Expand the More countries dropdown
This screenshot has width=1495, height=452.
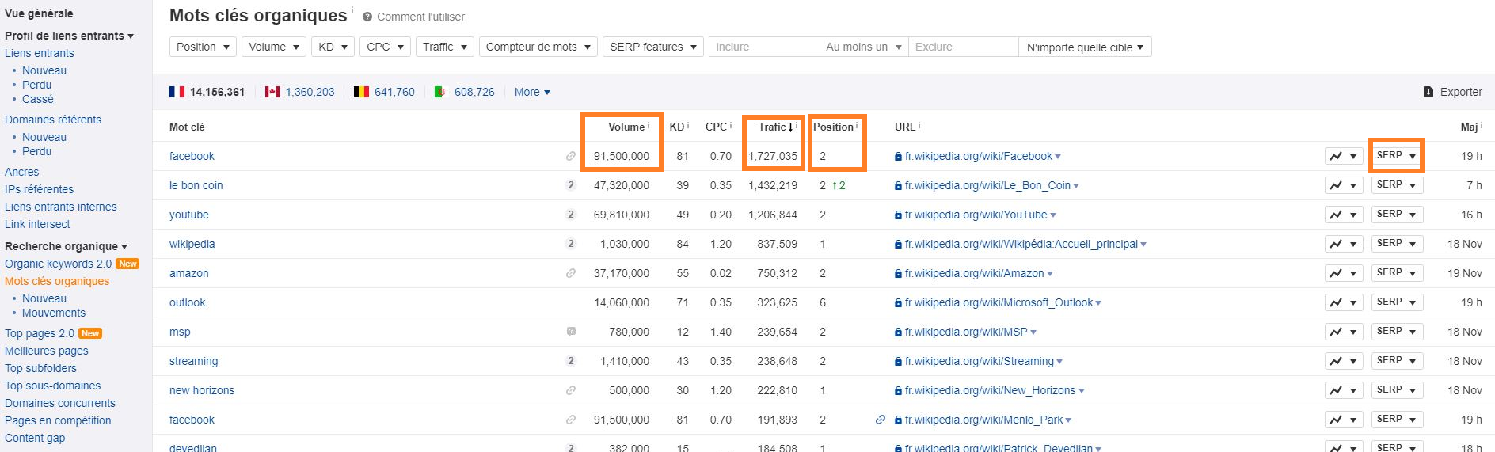click(532, 92)
